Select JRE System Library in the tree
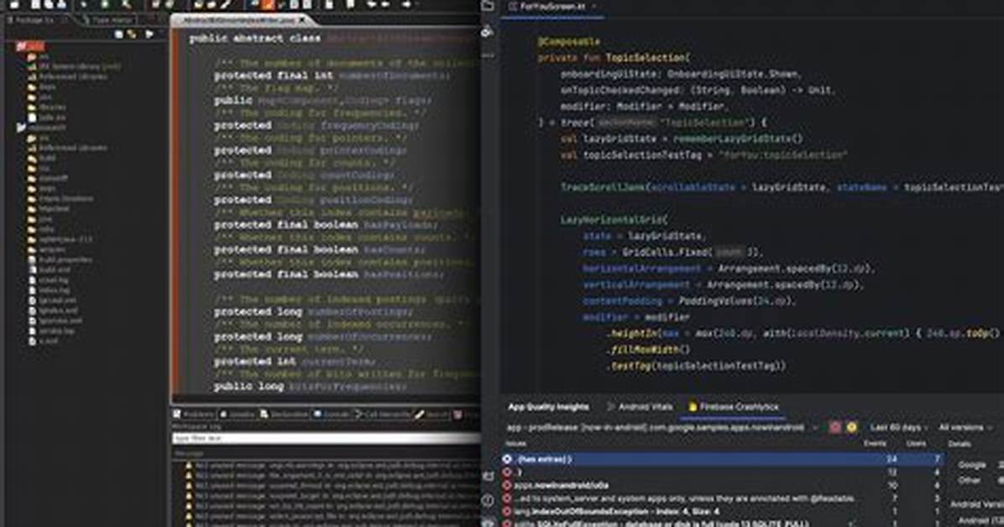The width and height of the screenshot is (1004, 527). [74, 66]
